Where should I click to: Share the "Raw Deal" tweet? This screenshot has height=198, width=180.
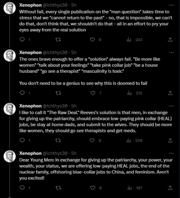170,140
